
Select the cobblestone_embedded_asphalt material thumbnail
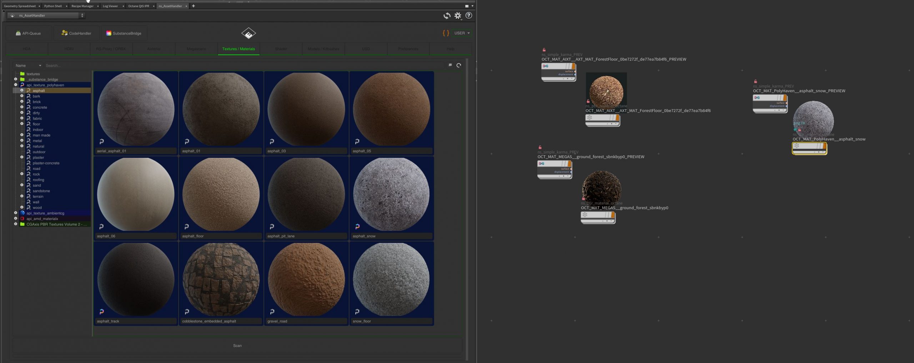point(221,280)
